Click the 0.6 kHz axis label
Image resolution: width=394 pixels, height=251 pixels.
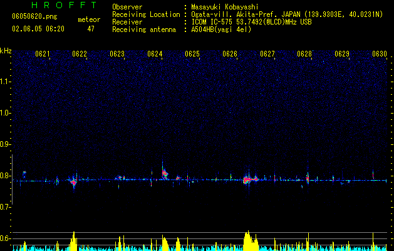pos(5,238)
